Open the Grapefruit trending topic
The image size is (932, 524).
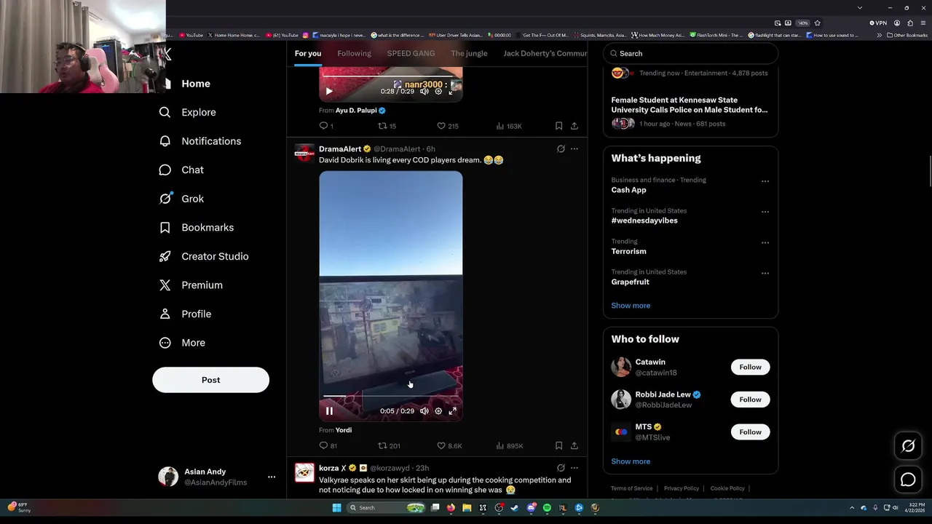(631, 282)
